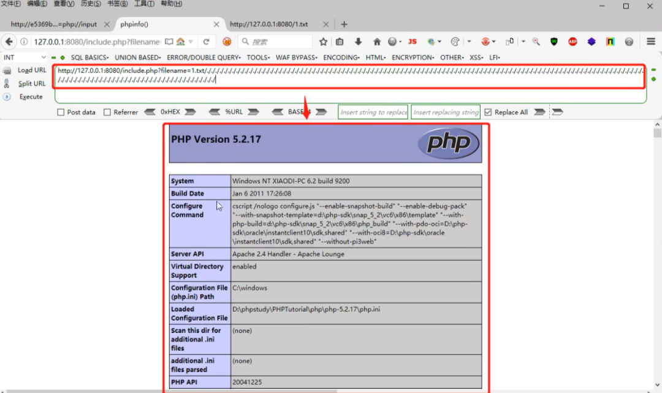662x393 pixels.
Task: Decode BASE64 with the left arrow
Action: [x=278, y=112]
